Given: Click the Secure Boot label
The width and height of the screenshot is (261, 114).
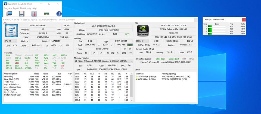Looking at the screenshot, I should (x=174, y=59).
